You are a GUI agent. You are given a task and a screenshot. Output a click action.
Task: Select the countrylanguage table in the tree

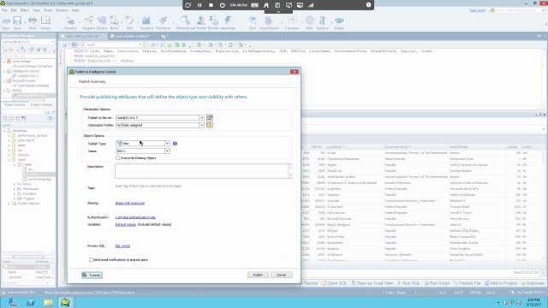point(39,179)
